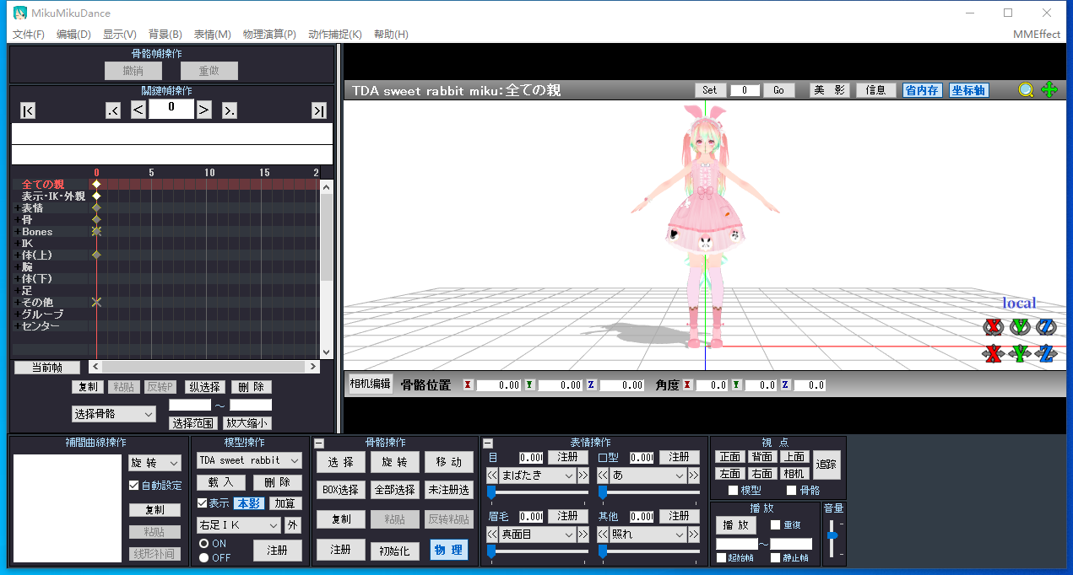Open the あ mouth morph dropdown

click(x=648, y=476)
